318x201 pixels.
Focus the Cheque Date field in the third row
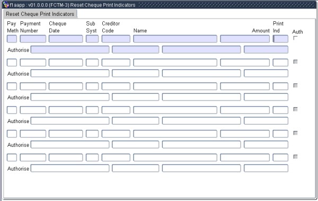66,86
